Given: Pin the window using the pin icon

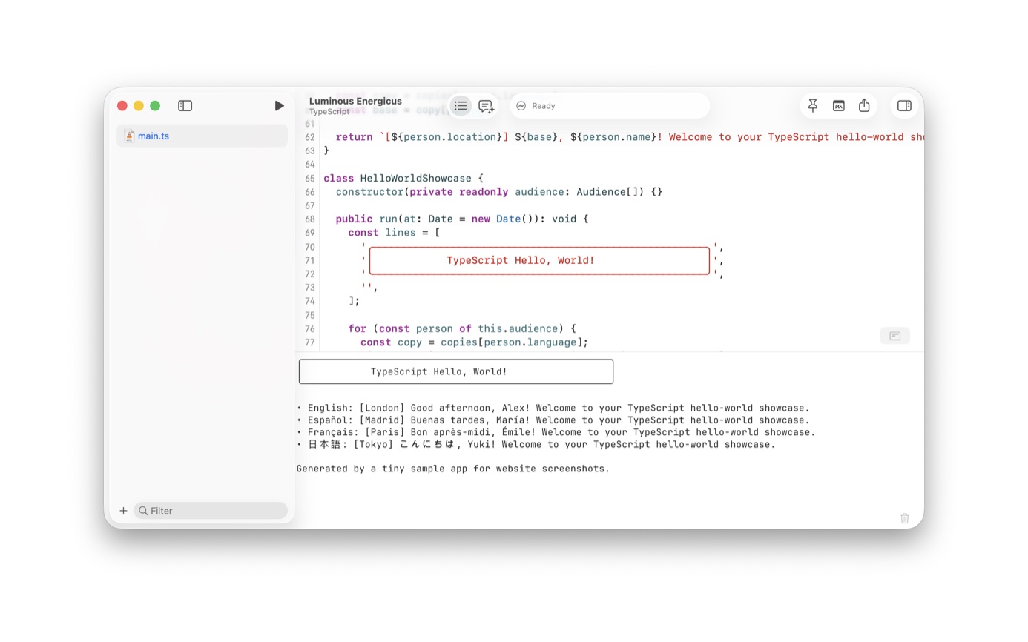Looking at the screenshot, I should pos(813,106).
